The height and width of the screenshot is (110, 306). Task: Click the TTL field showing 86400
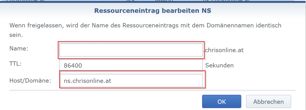[131, 65]
